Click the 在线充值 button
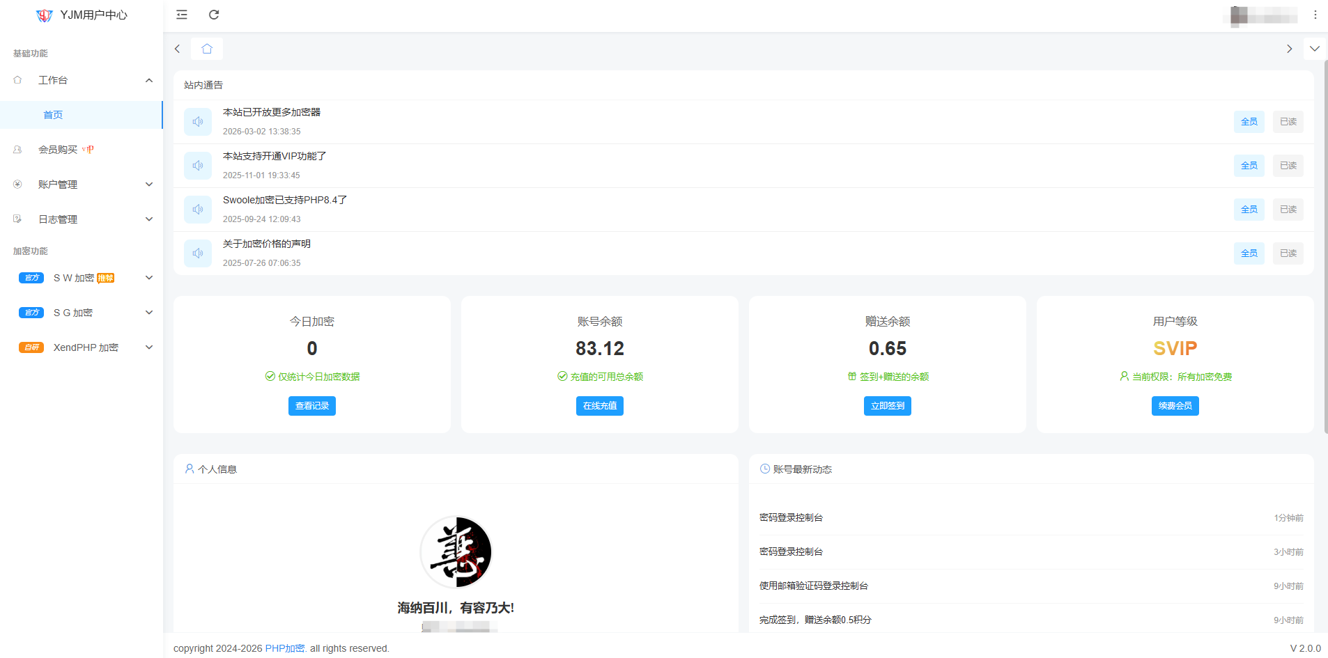The height and width of the screenshot is (658, 1328). (599, 406)
